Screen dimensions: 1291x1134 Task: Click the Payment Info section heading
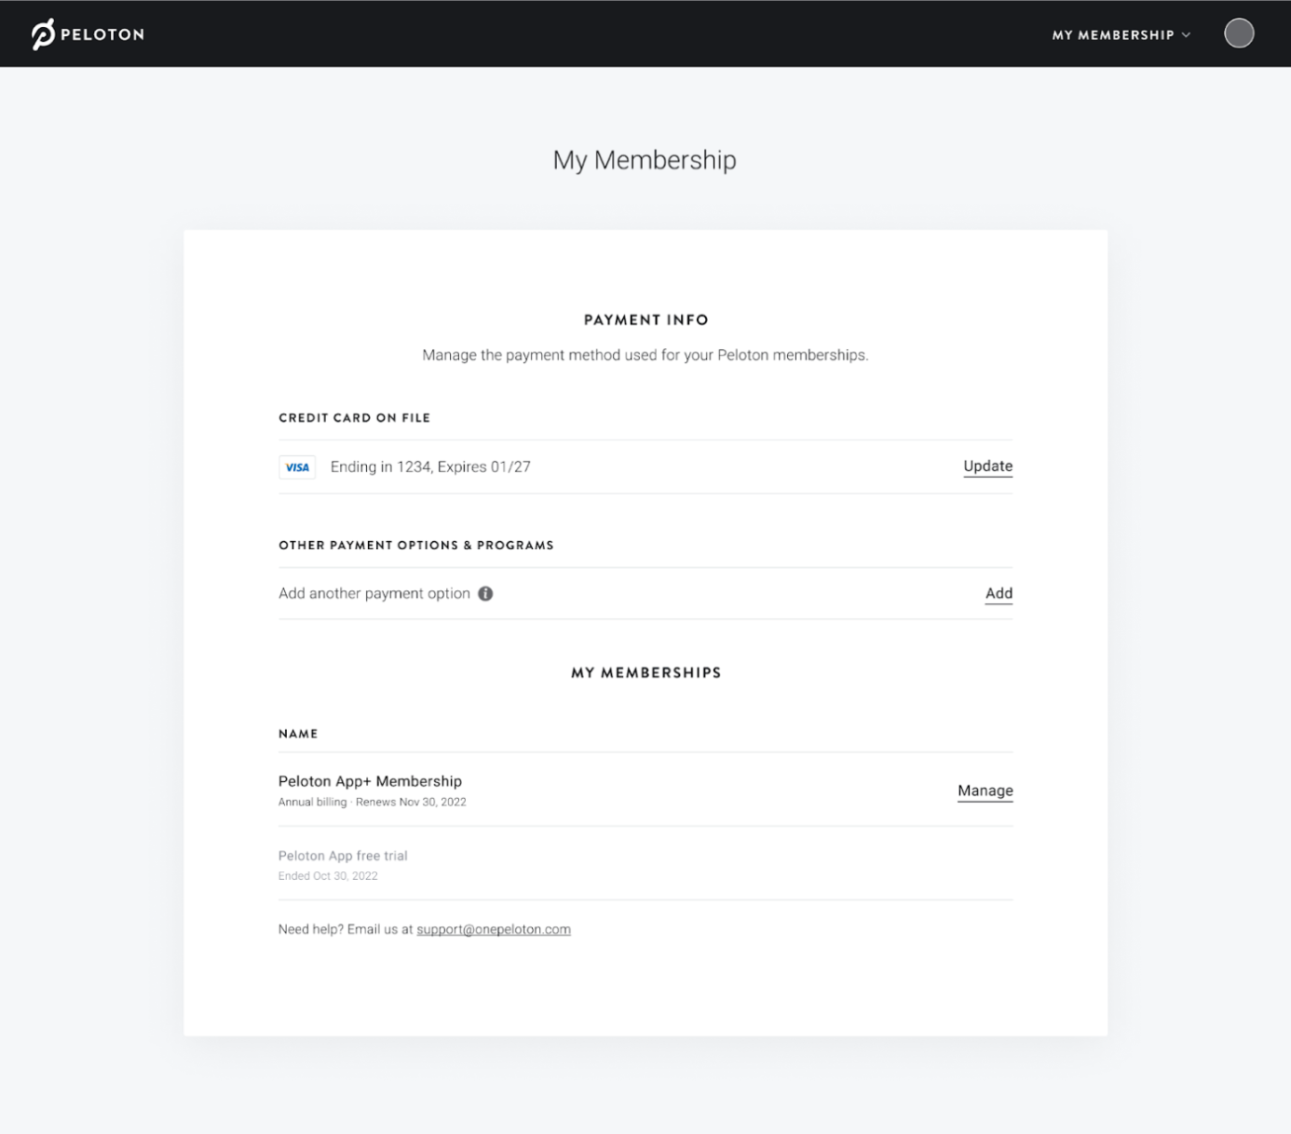pyautogui.click(x=645, y=320)
